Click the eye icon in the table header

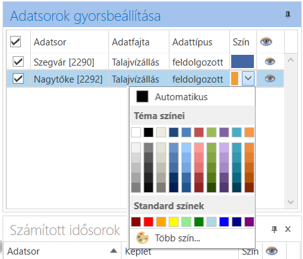[x=266, y=42]
